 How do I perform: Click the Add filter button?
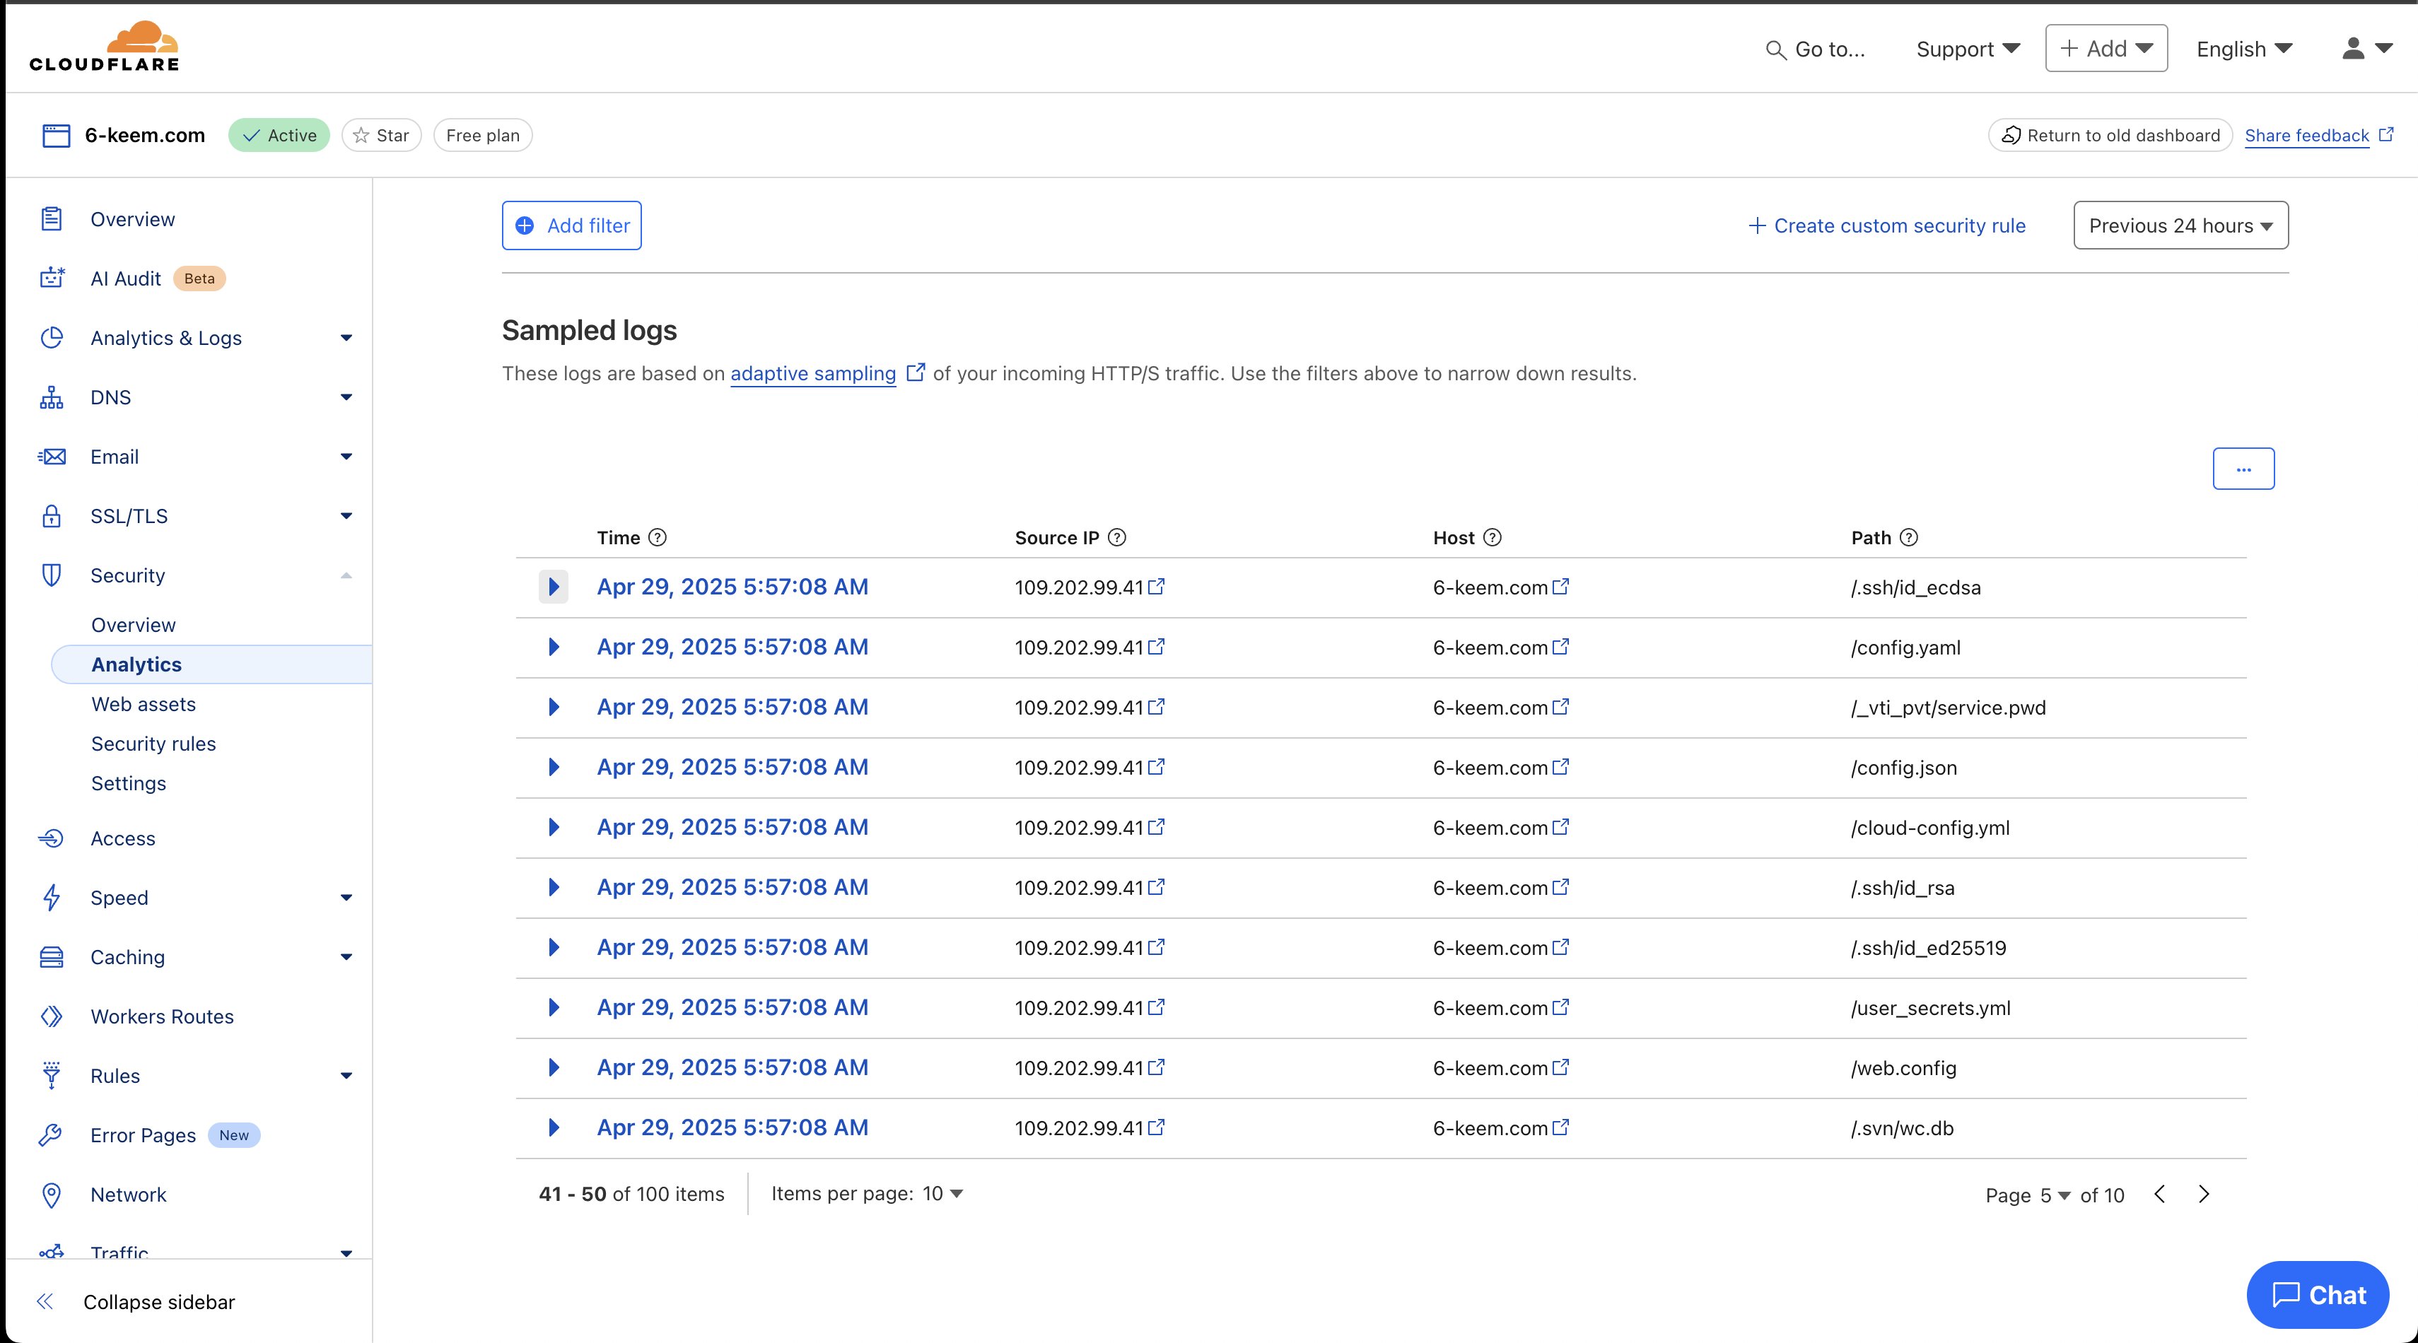coord(572,225)
